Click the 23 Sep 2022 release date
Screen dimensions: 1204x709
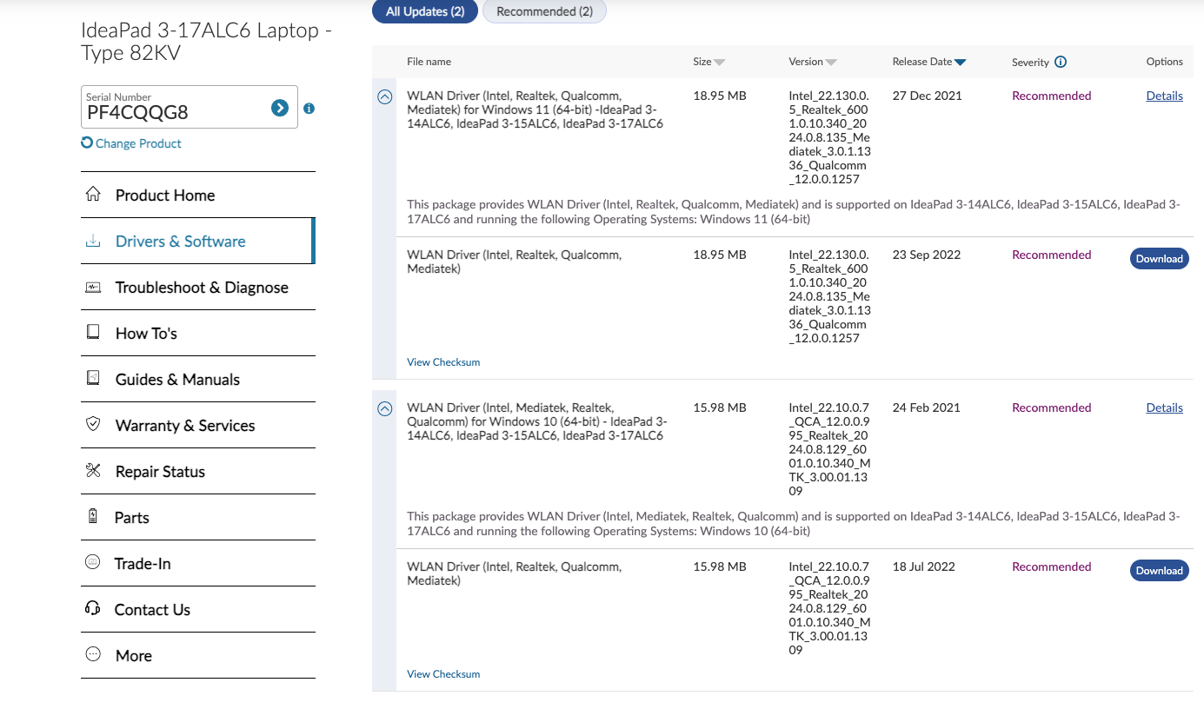pyautogui.click(x=926, y=255)
